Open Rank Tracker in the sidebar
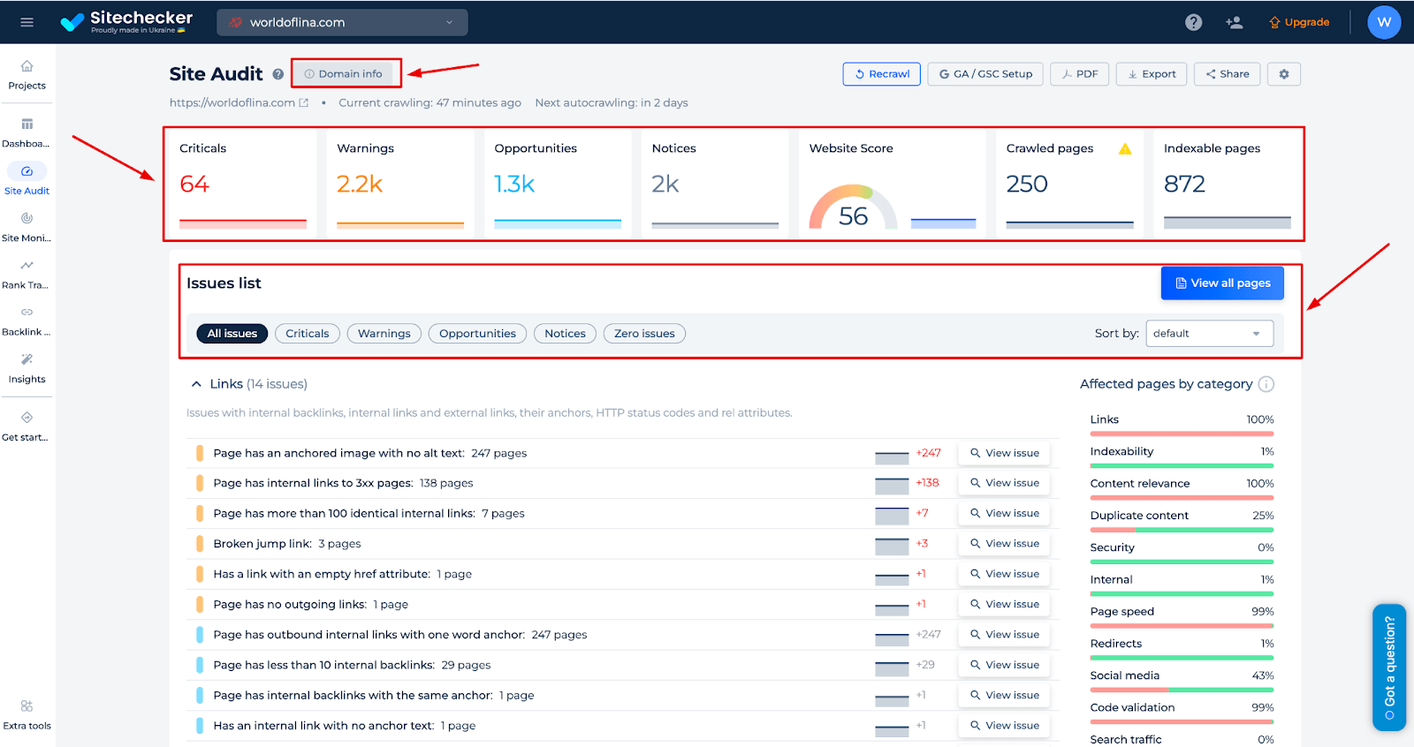1414x747 pixels. (x=27, y=275)
